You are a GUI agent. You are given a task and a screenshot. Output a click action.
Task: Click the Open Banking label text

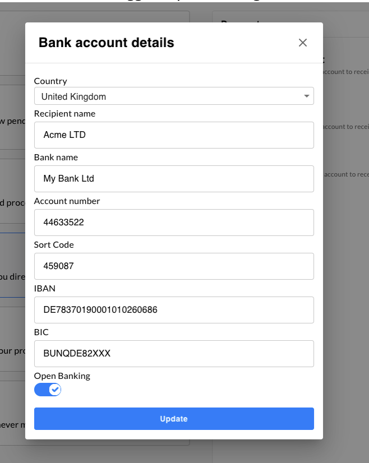point(62,376)
